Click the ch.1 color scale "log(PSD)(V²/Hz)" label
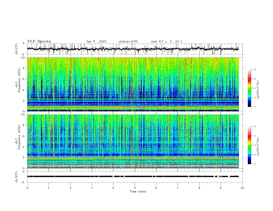 click(258, 90)
